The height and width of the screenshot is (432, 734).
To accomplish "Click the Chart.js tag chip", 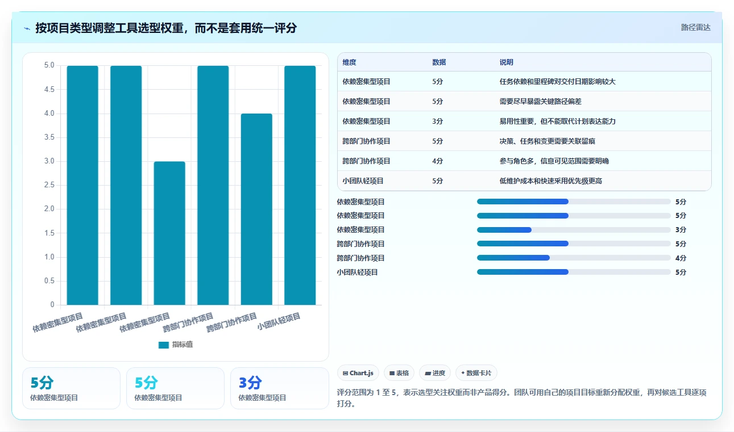I will coord(358,373).
